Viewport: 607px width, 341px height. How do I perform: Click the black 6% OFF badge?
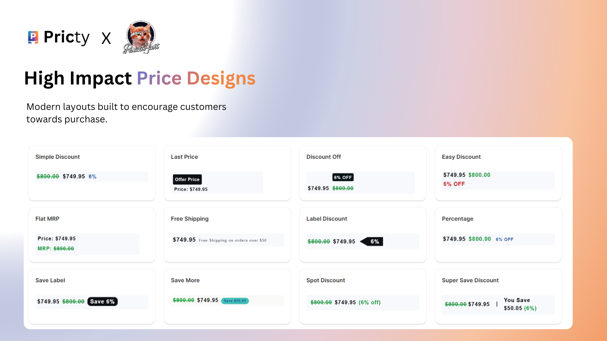342,177
